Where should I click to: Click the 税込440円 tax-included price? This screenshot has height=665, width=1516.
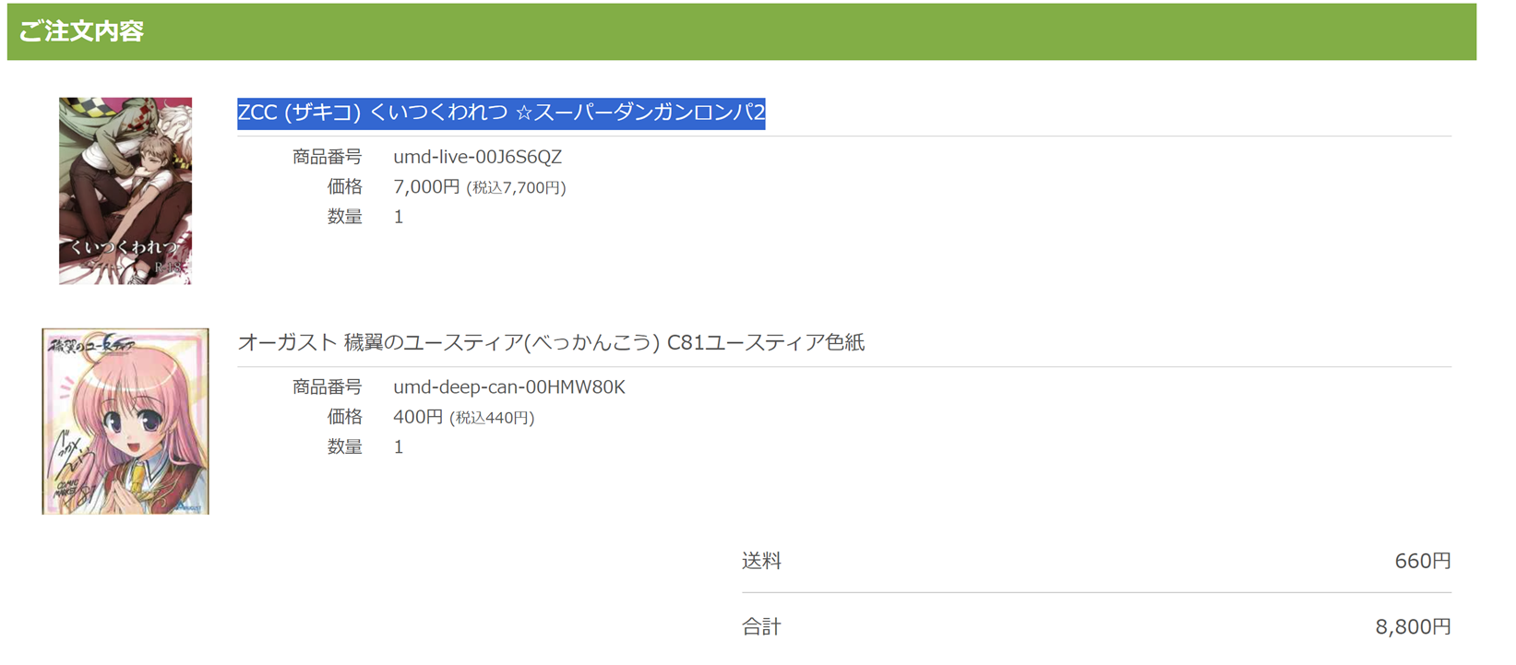click(492, 418)
